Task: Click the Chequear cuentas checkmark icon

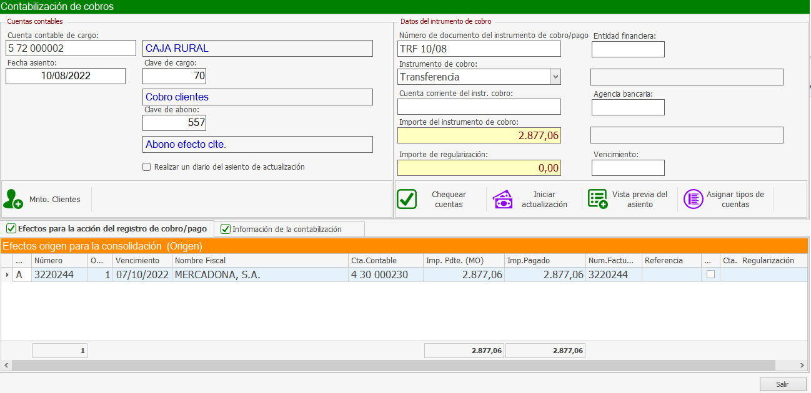Action: pyautogui.click(x=407, y=199)
